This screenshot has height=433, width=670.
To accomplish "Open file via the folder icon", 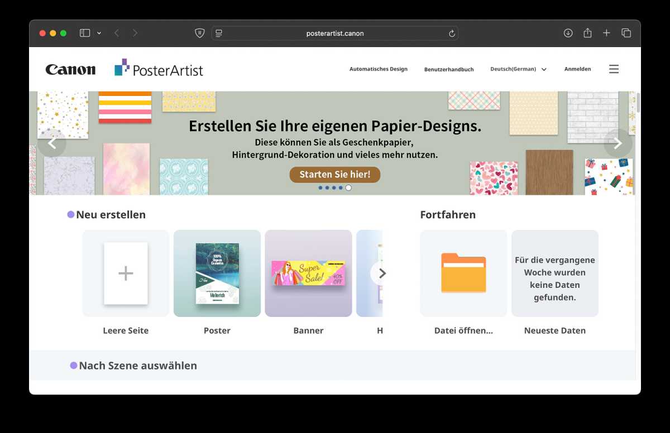I will pyautogui.click(x=463, y=273).
